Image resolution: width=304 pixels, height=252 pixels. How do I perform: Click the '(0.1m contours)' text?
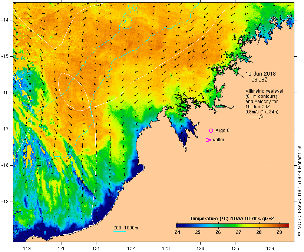[261, 96]
